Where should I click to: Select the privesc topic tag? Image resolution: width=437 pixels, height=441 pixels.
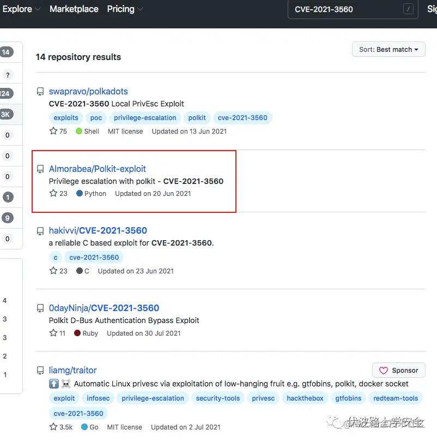[x=263, y=398]
